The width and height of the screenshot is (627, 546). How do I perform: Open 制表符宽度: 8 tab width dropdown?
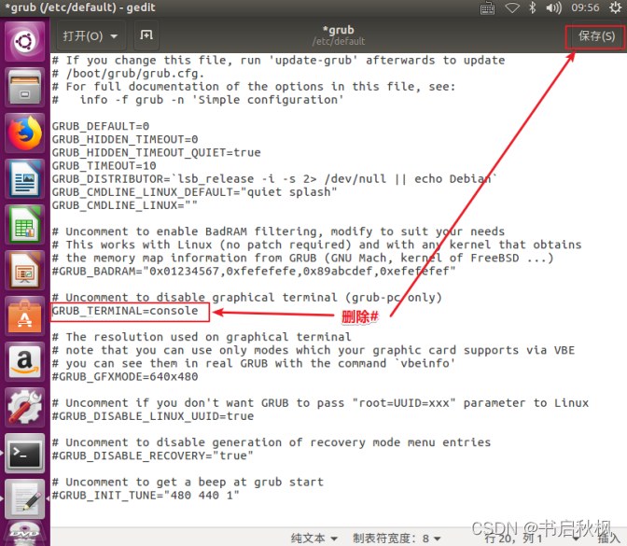[x=397, y=538]
